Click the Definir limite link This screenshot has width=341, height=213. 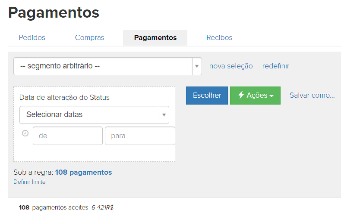pyautogui.click(x=29, y=182)
